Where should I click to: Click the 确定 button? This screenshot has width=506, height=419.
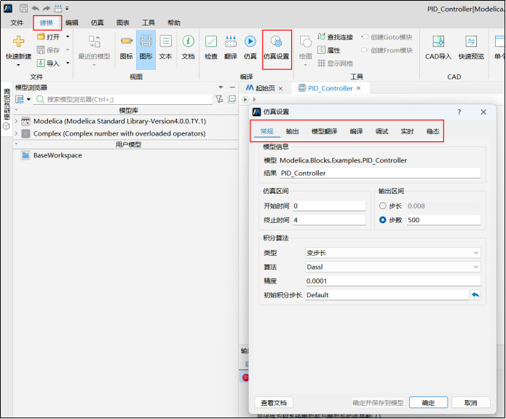[x=428, y=402]
